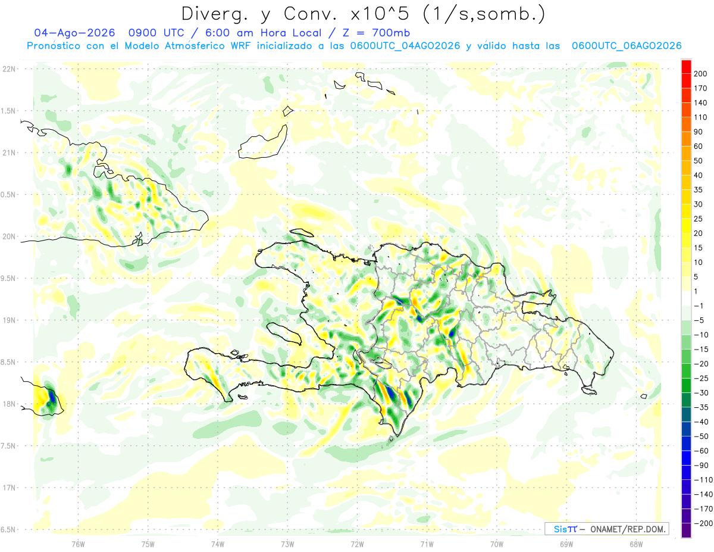Click the negative "-40" legend value

tap(702, 422)
